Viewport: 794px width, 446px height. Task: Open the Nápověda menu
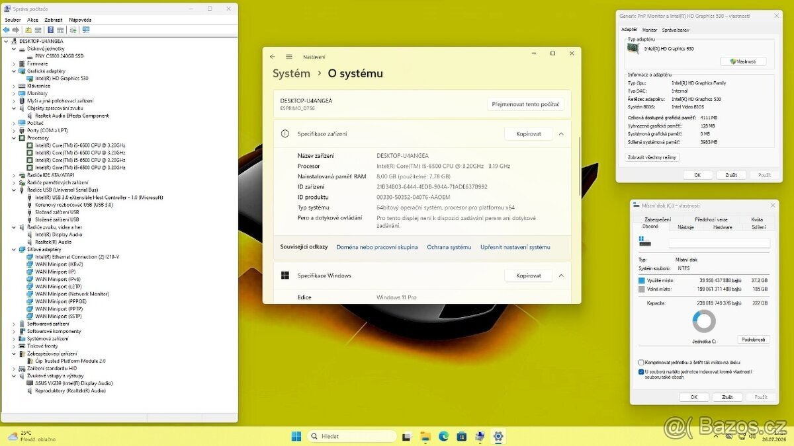pyautogui.click(x=80, y=20)
